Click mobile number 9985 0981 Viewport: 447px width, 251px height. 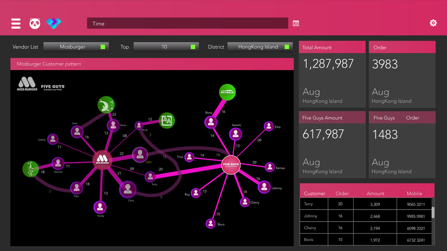pos(416,216)
